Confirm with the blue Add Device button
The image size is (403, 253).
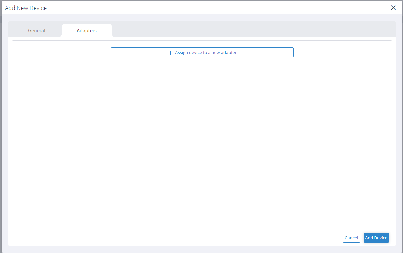tap(376, 238)
